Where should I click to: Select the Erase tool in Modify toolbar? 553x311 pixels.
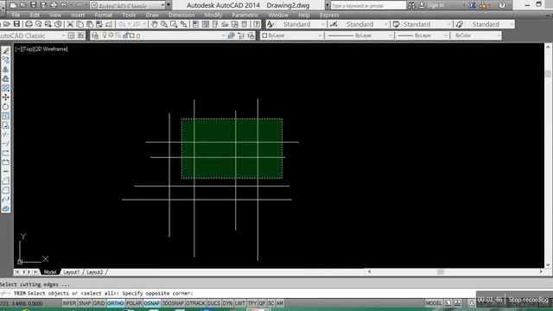pyautogui.click(x=6, y=51)
